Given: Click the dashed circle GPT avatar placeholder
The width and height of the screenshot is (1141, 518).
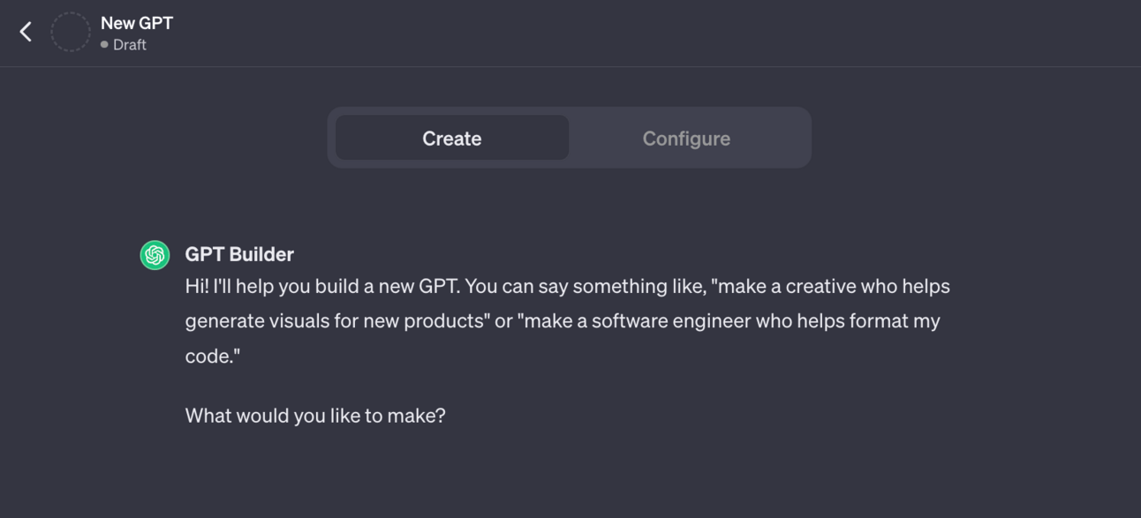Looking at the screenshot, I should 71,33.
